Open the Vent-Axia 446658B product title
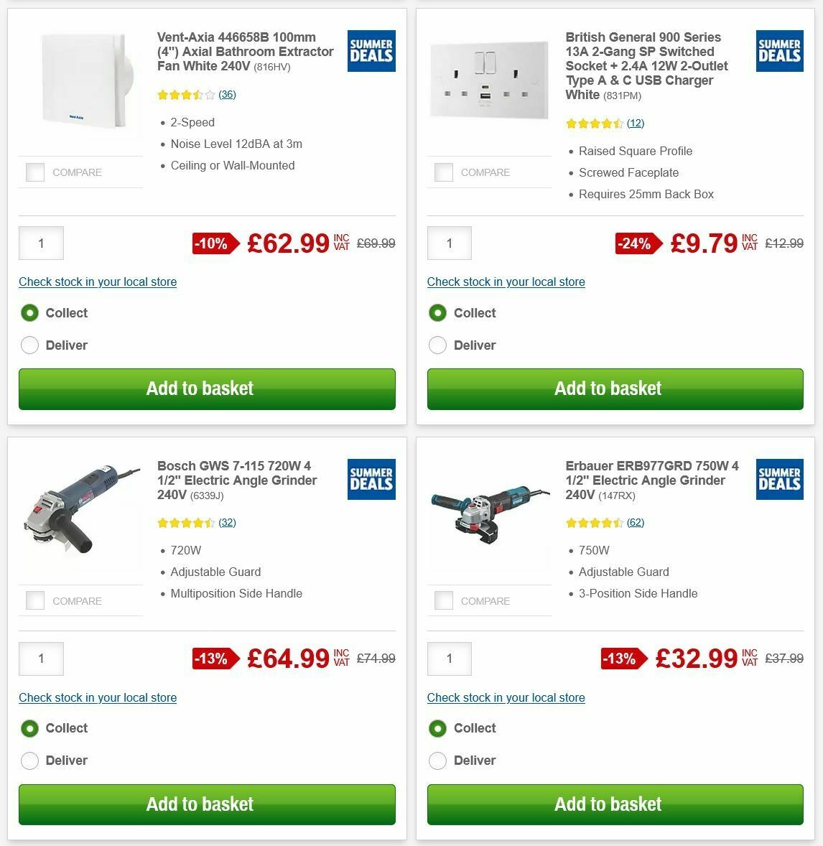This screenshot has height=846, width=823. (245, 52)
